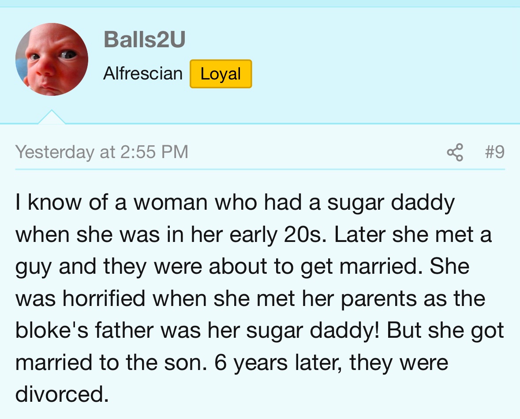Open the #9 post permalink
The width and height of the screenshot is (520, 419).
click(494, 152)
